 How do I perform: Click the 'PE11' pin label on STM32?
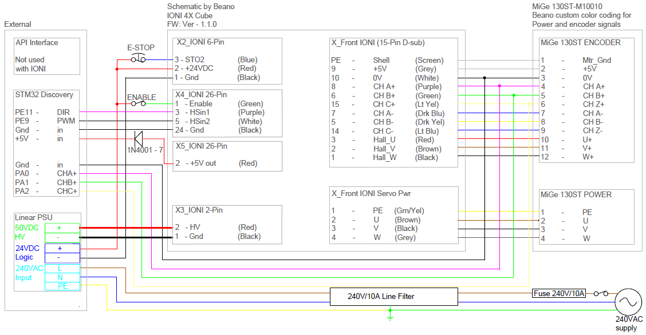(24, 112)
